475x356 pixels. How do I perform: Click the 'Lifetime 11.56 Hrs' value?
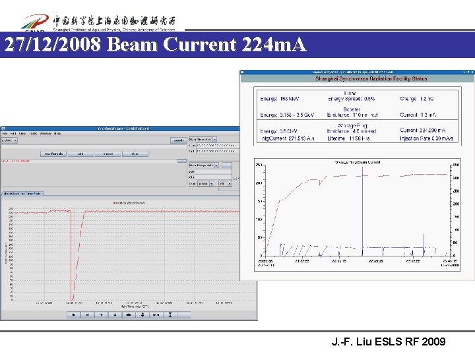click(x=348, y=138)
